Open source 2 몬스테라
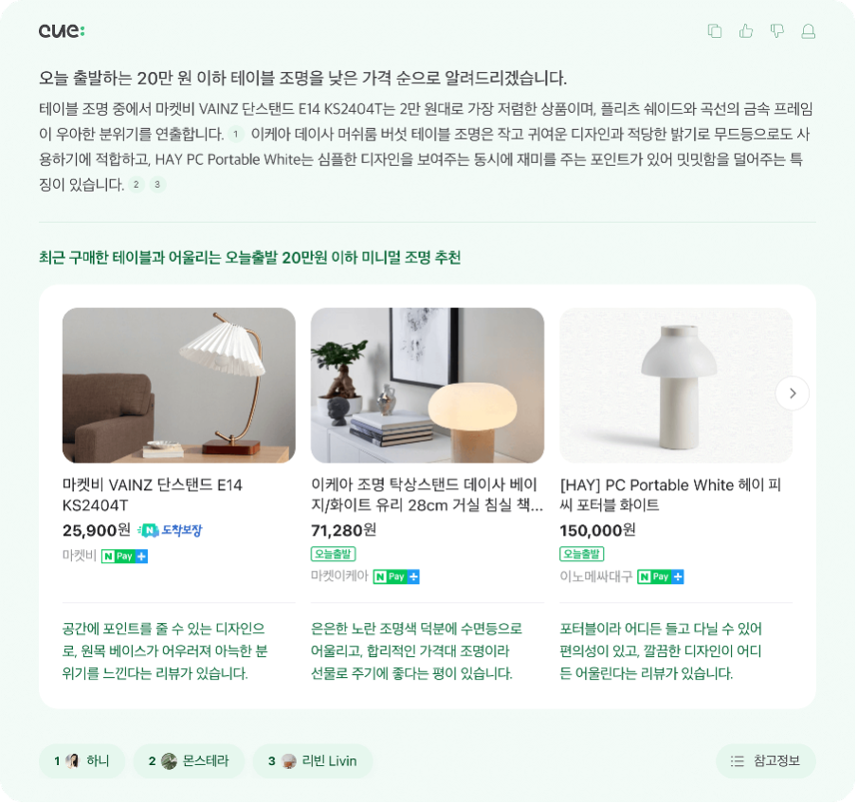Viewport: 857px width, 804px height. click(x=189, y=760)
